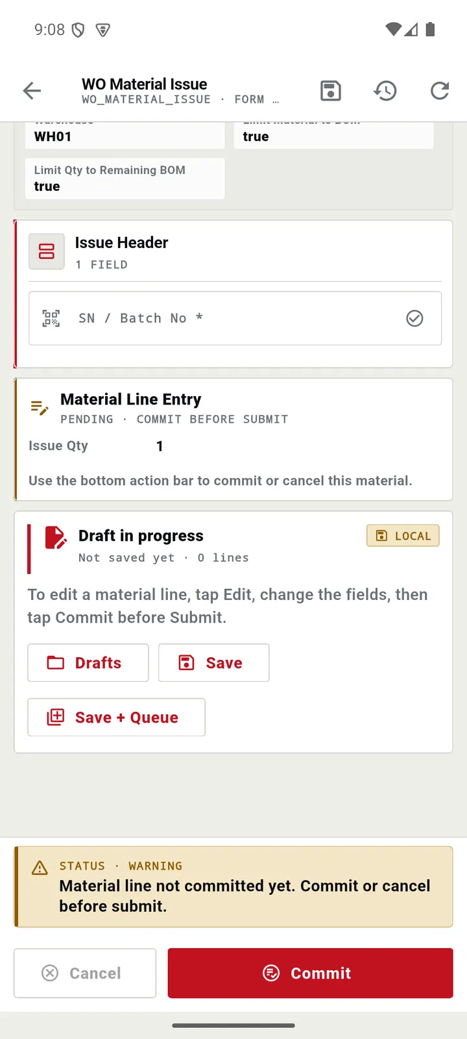The width and height of the screenshot is (467, 1039).
Task: Tap the QR scan icon in batch field
Action: click(x=51, y=318)
